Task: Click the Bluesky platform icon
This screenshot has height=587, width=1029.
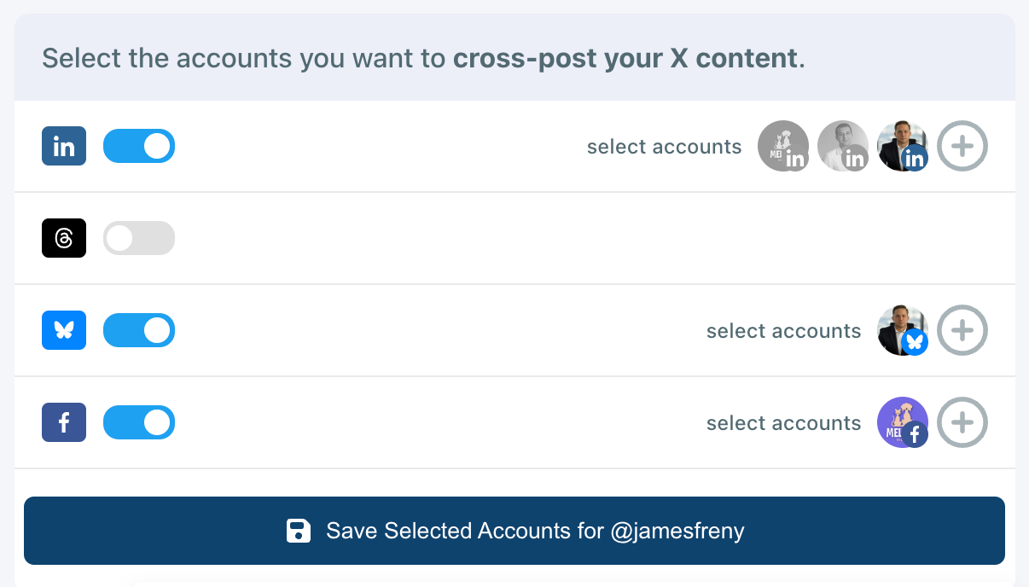Action: pos(64,330)
